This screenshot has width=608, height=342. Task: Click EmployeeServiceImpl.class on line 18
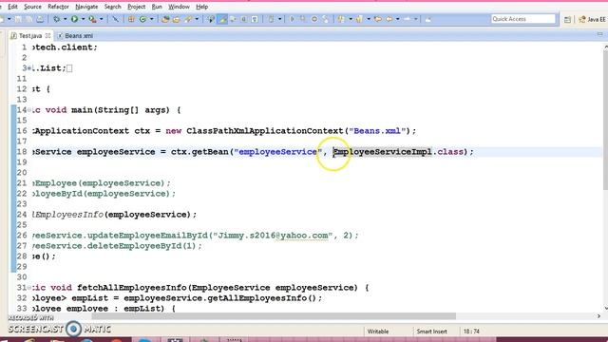pos(399,152)
